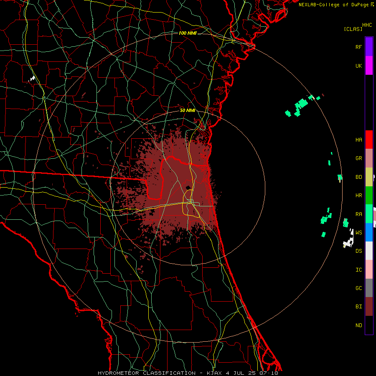The width and height of the screenshot is (376, 376).
Task: Click the HA legend label
Action: pyautogui.click(x=358, y=140)
